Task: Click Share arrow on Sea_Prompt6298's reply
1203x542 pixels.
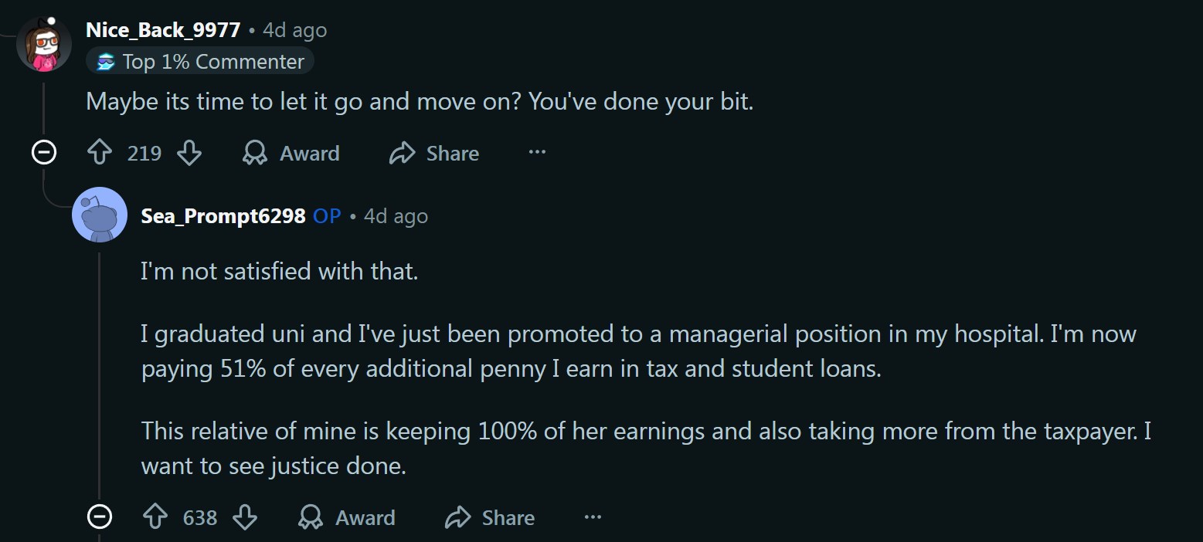Action: [x=457, y=517]
